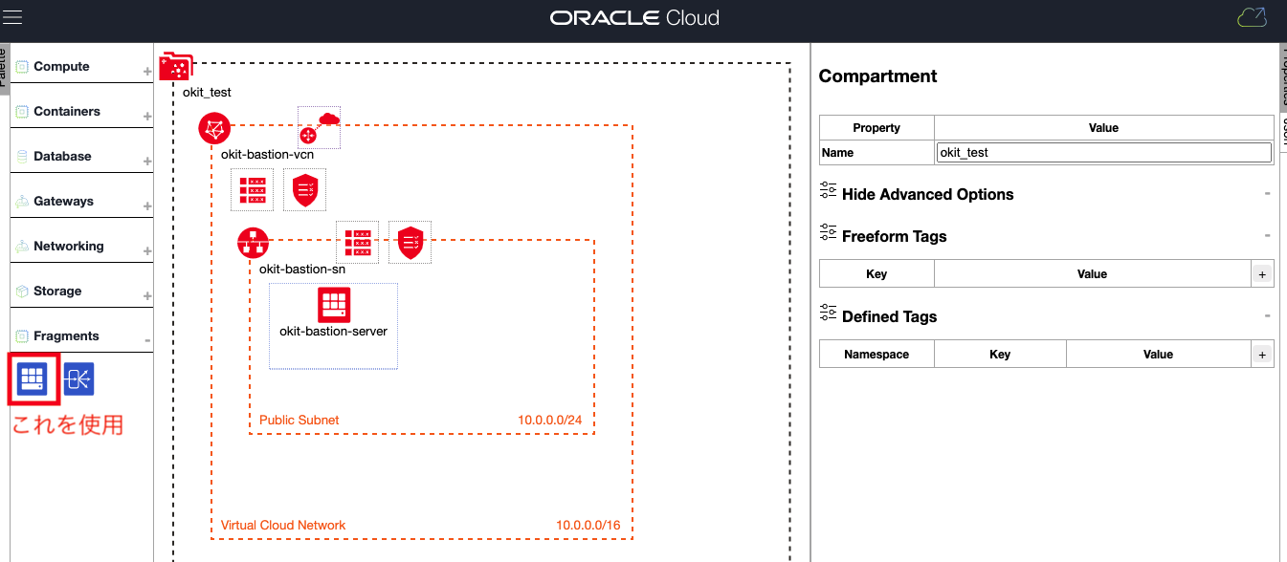
Task: Collapse the Defined Tags section
Action: pos(1268,316)
